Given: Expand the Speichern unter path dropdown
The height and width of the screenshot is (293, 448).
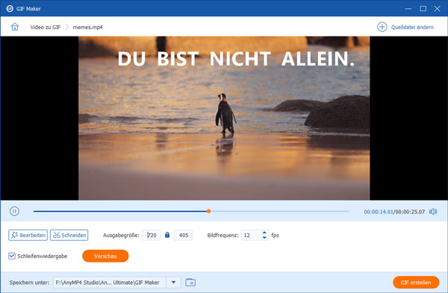Looking at the screenshot, I should pyautogui.click(x=174, y=283).
